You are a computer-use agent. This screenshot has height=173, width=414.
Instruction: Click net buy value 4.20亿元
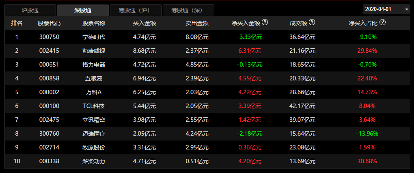tap(250, 161)
